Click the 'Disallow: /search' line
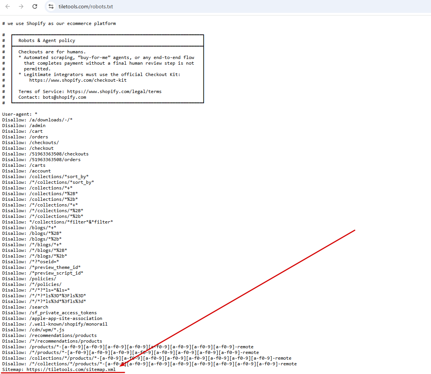Viewport: 431px width, 374px height. pos(25,307)
